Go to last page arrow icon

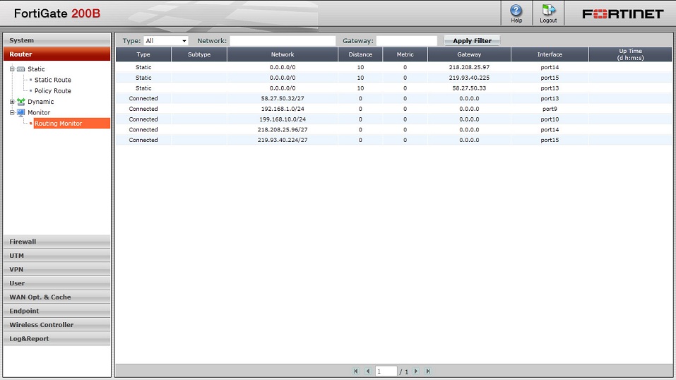tap(428, 371)
